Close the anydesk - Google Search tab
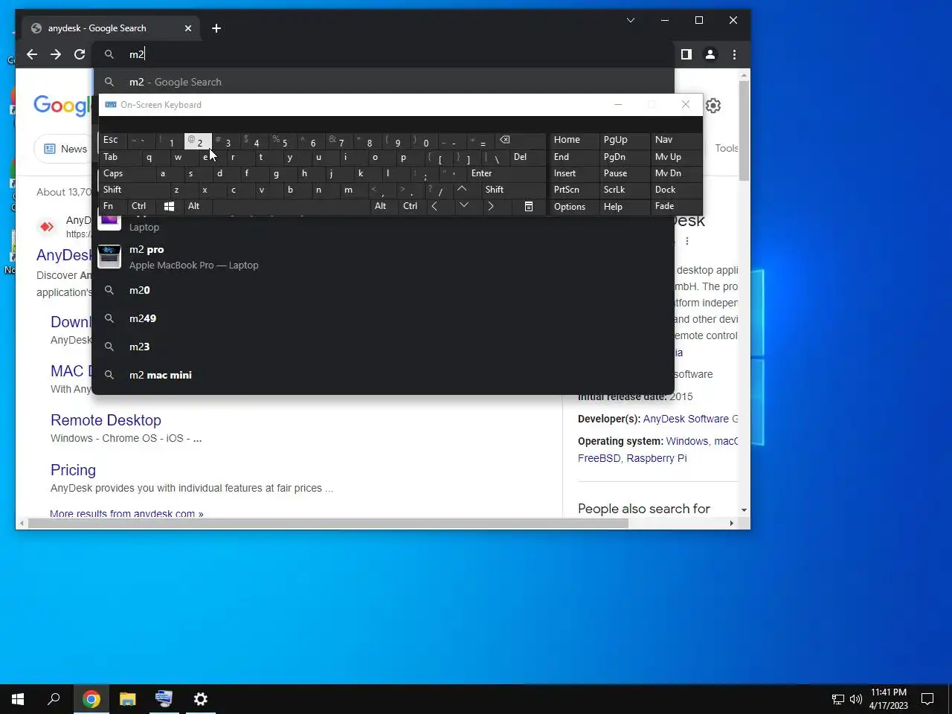Image resolution: width=952 pixels, height=714 pixels. (188, 28)
